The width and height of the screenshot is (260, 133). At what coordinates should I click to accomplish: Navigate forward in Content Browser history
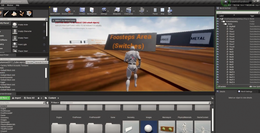click(x=41, y=98)
